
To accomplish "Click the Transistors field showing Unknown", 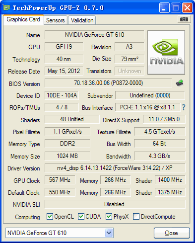I will pyautogui.click(x=130, y=71).
